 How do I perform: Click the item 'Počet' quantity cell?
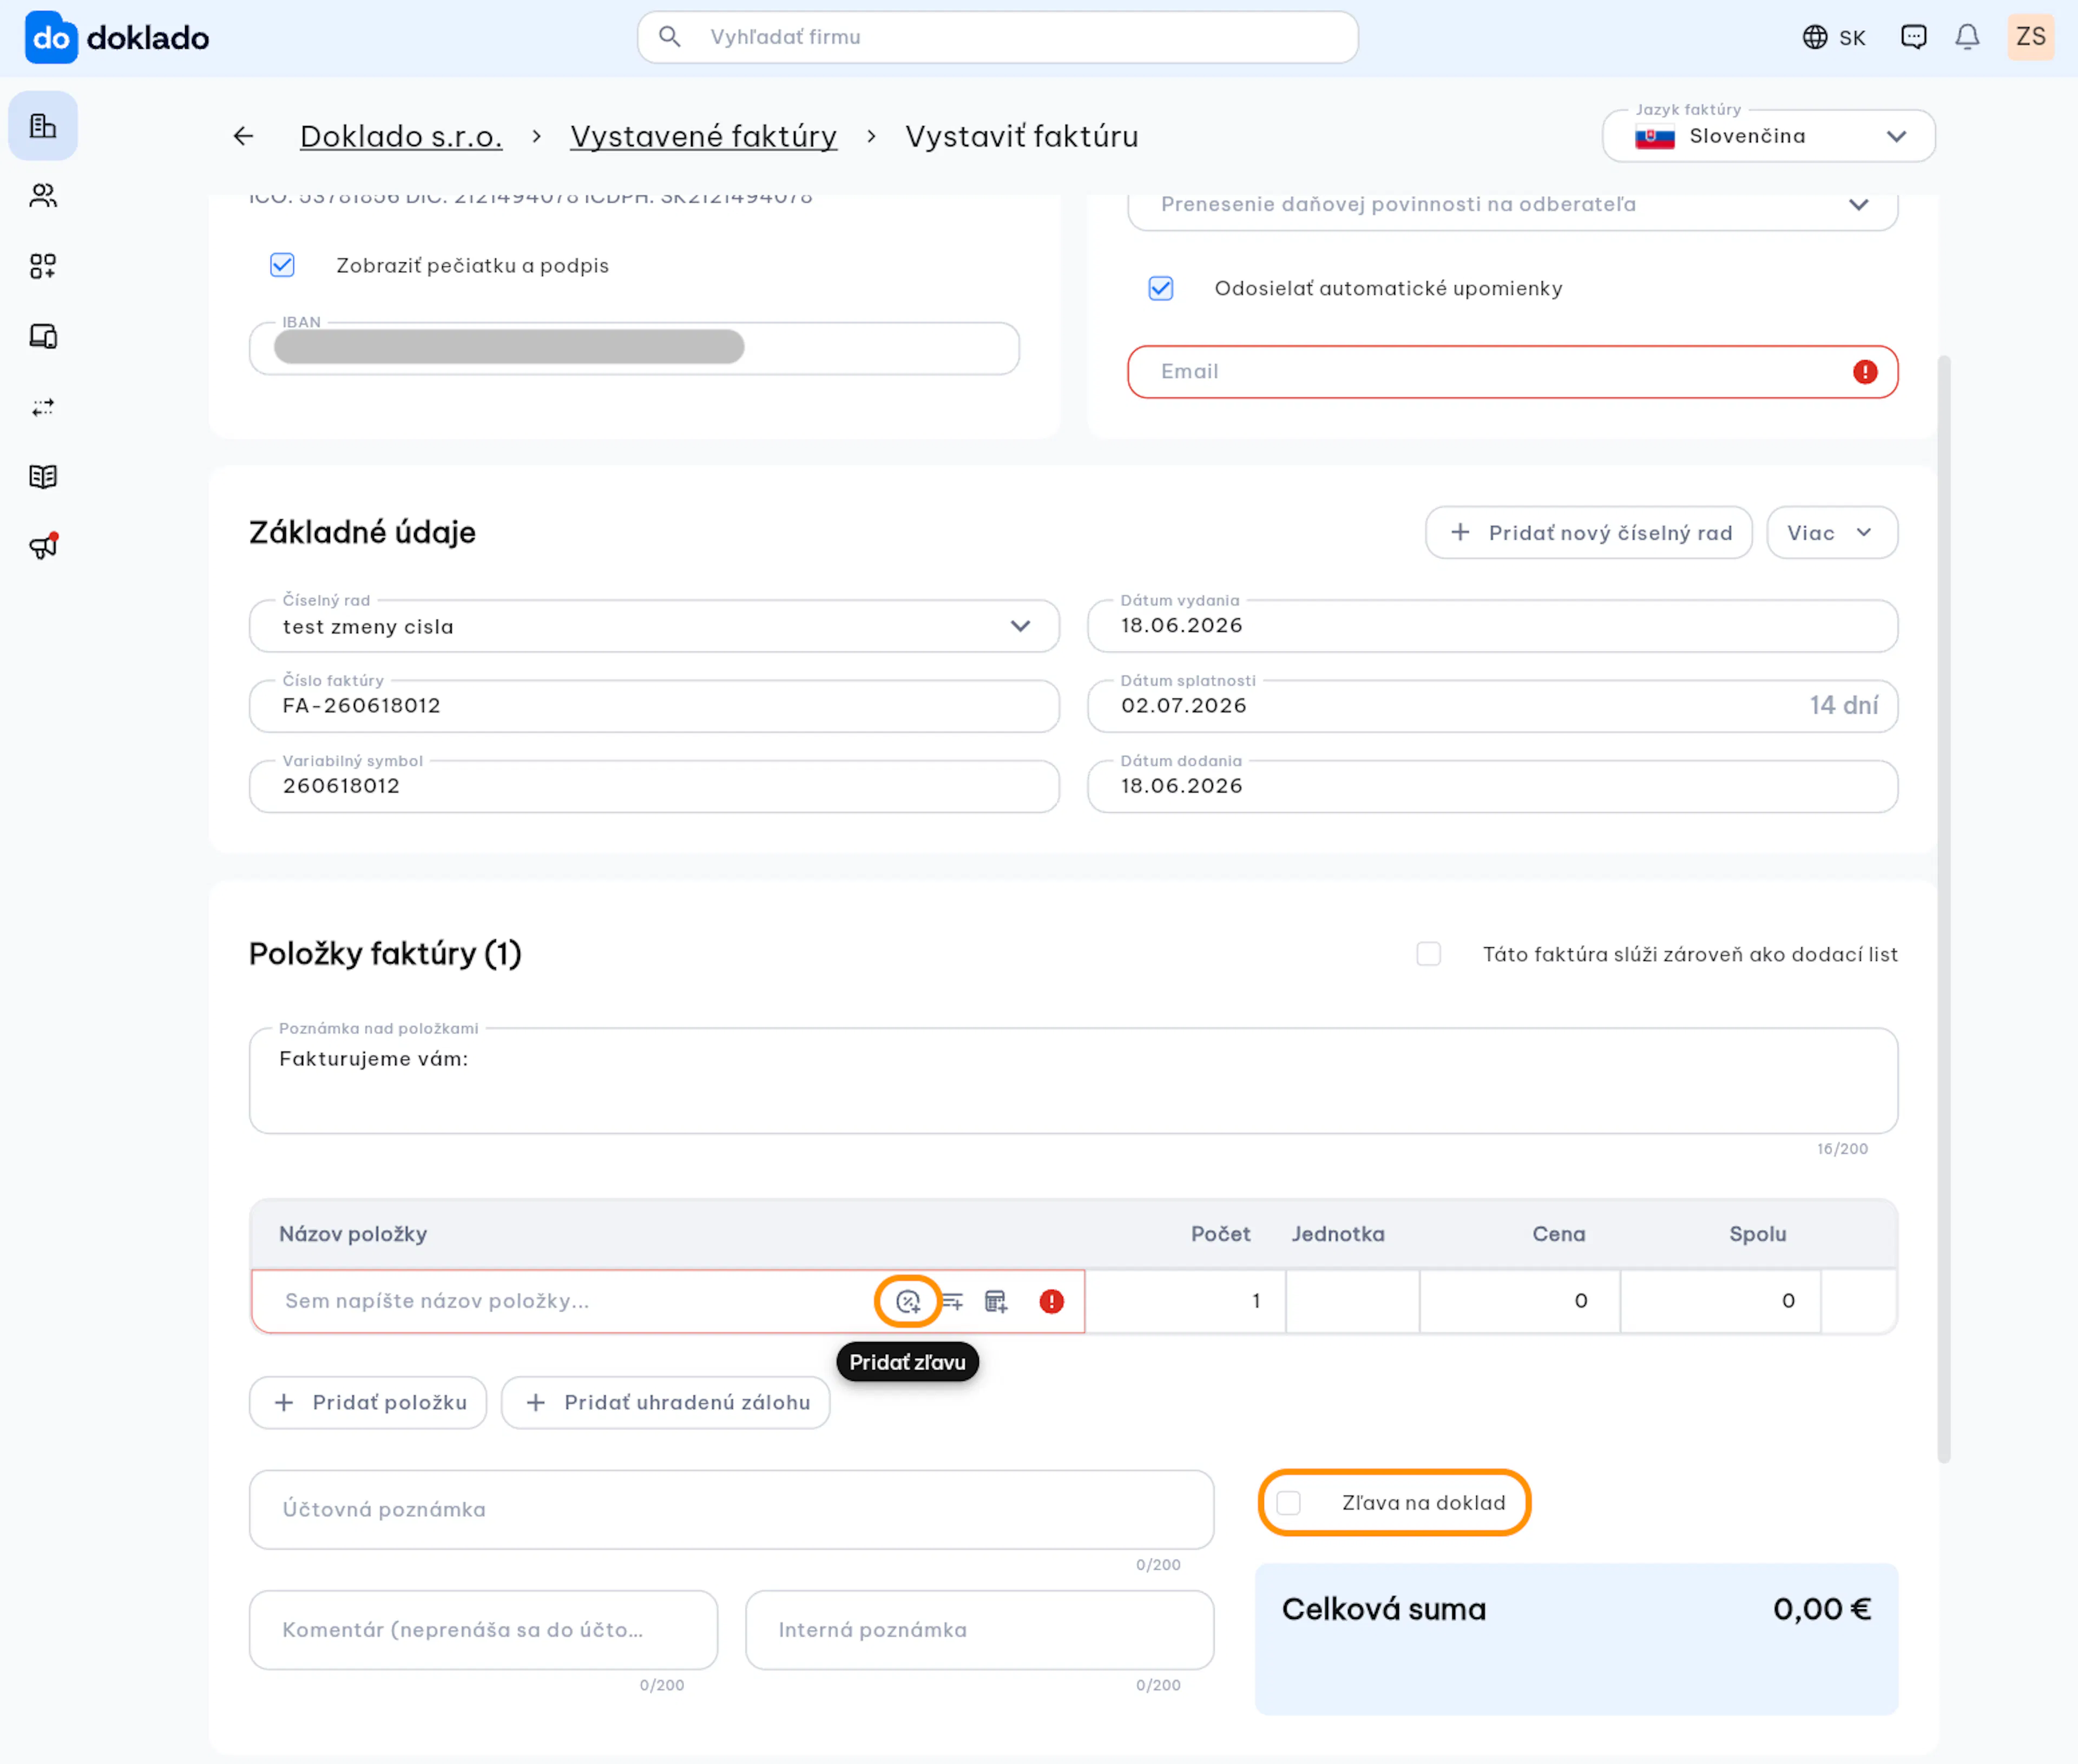click(1186, 1301)
